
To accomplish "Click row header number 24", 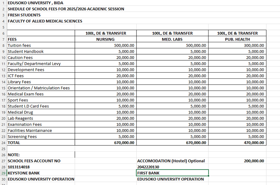I will (x=3, y=143).
